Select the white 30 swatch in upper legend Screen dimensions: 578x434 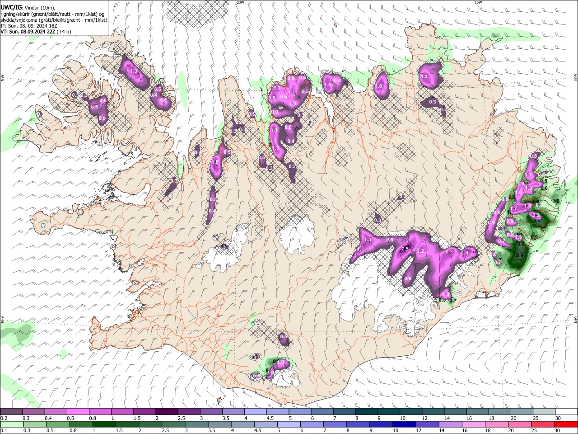[566, 411]
